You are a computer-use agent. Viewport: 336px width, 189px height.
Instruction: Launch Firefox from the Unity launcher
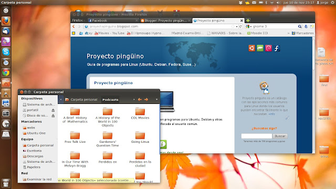6,21
